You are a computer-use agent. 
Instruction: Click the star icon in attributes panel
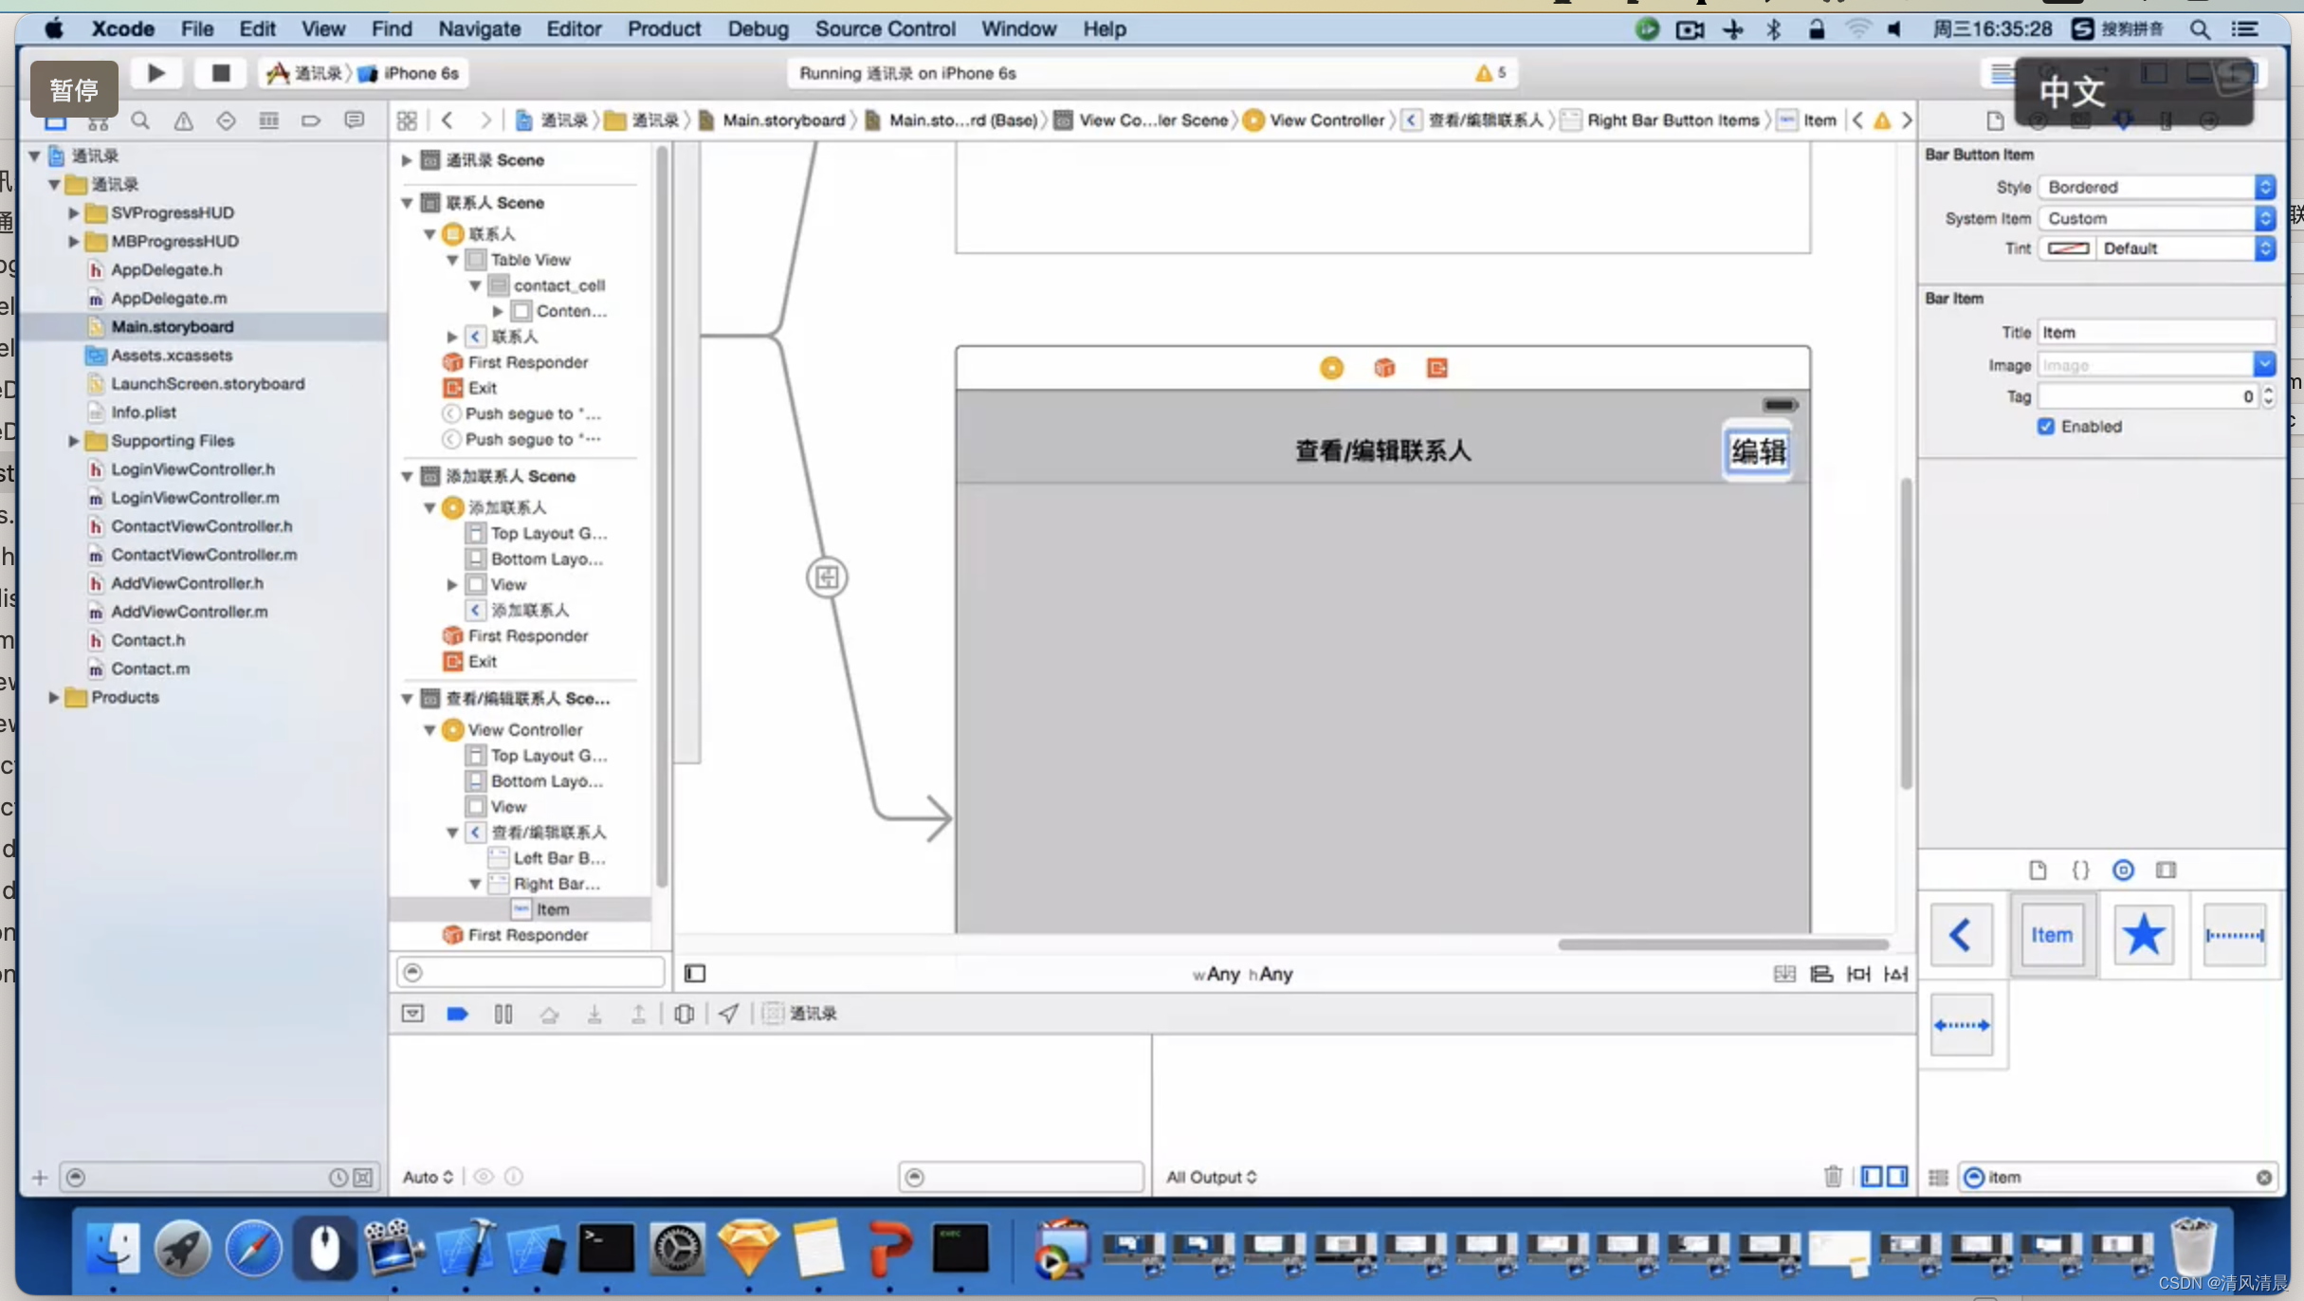coord(2143,934)
